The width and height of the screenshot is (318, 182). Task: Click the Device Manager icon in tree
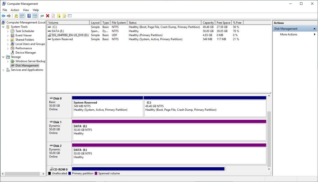click(12, 52)
